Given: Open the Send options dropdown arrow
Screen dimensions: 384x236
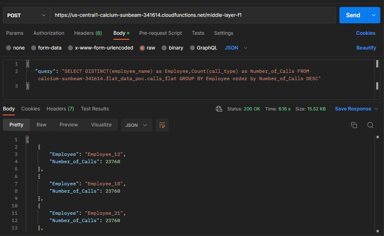Looking at the screenshot, I should tap(374, 15).
